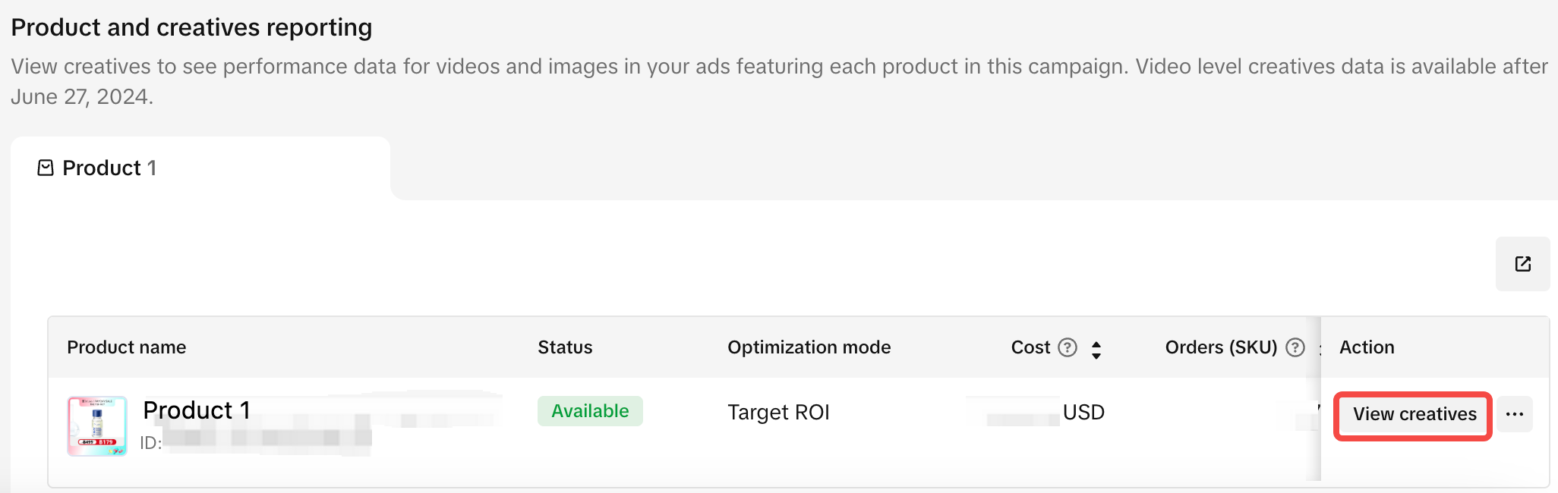Click the shopping bag icon on Product 1 tab
This screenshot has height=493, width=1558.
(x=46, y=168)
